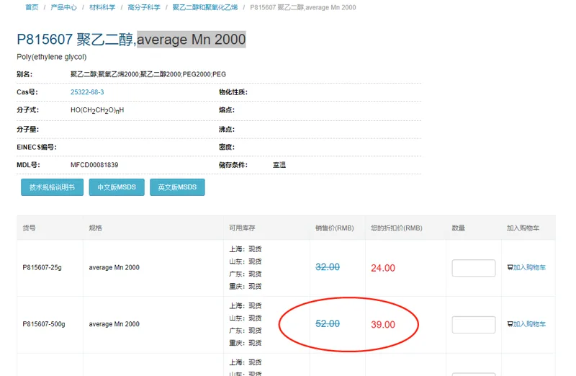
Task: Click the discounted price 24.00
Action: click(383, 268)
